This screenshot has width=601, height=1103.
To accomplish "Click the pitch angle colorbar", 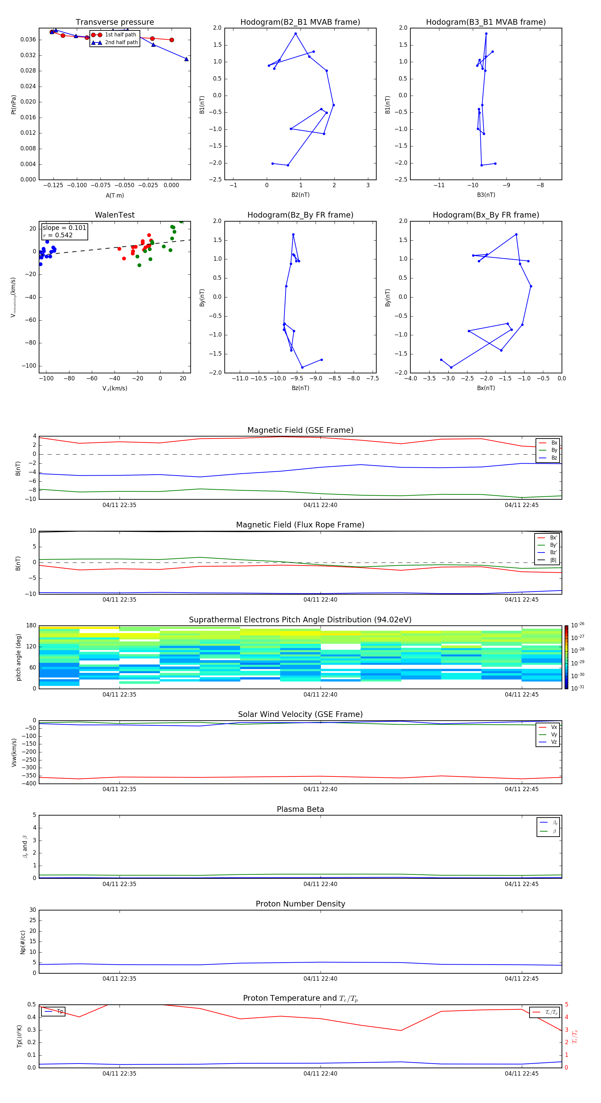I will click(566, 657).
